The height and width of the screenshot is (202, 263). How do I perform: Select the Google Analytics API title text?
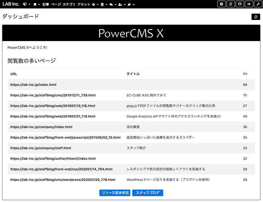(173, 116)
